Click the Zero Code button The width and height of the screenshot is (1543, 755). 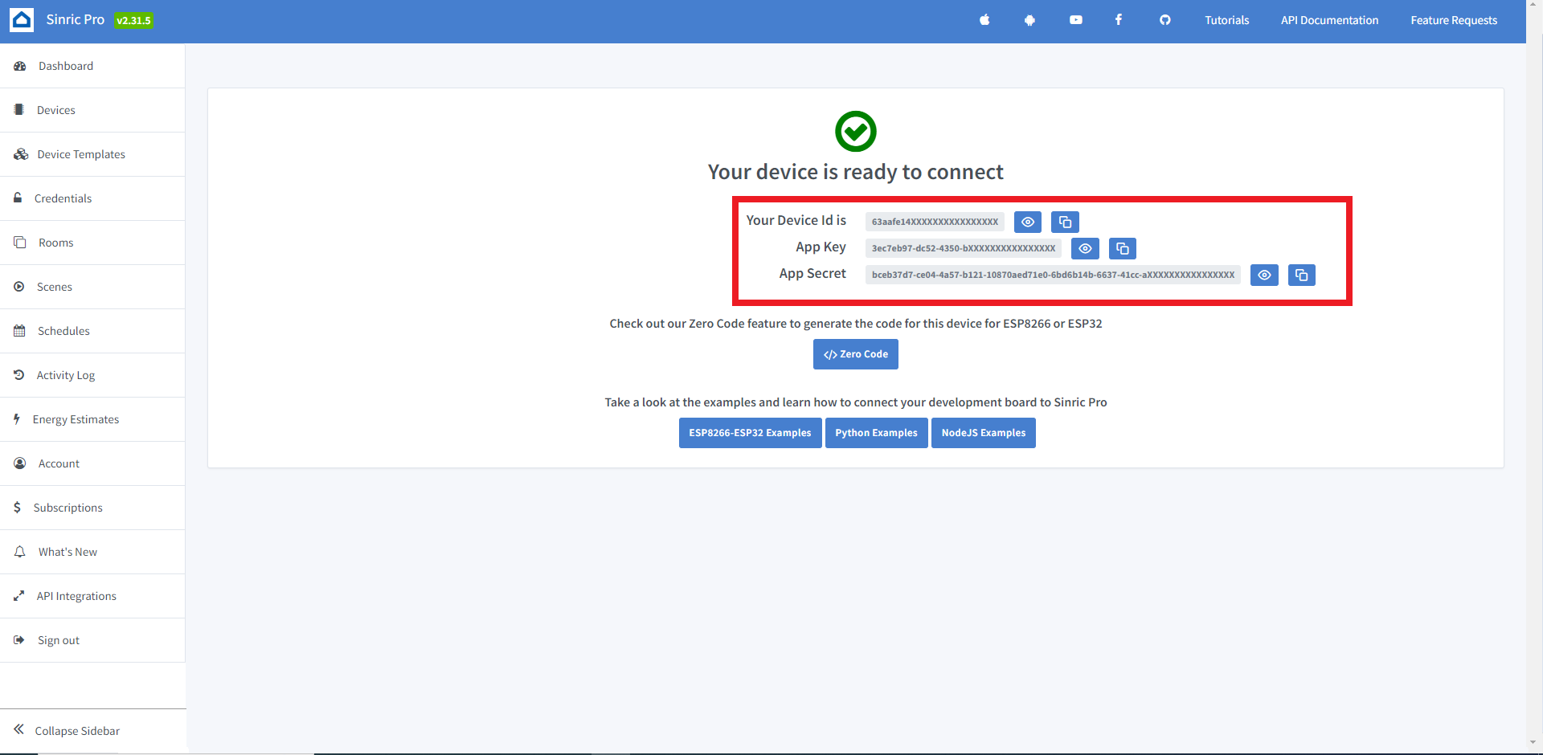(856, 354)
